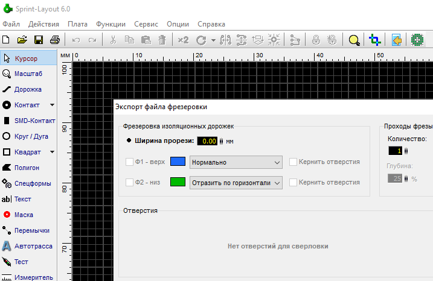433x281 pixels.
Task: Select the Полигон tool
Action: 28,168
